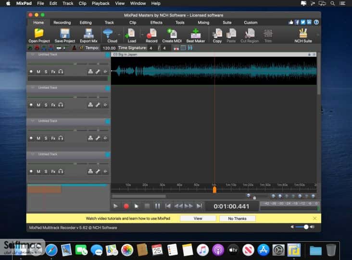
Task: Click the Facebook share icon
Action: [x=297, y=22]
